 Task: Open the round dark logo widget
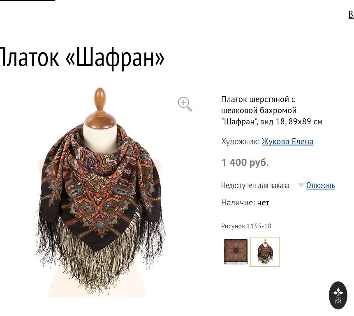338,295
